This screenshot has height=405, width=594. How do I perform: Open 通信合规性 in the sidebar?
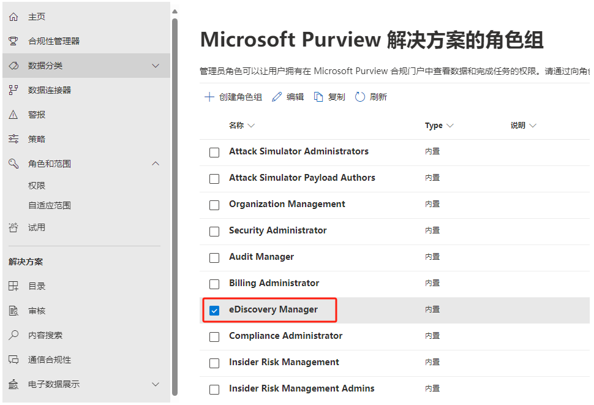[50, 360]
